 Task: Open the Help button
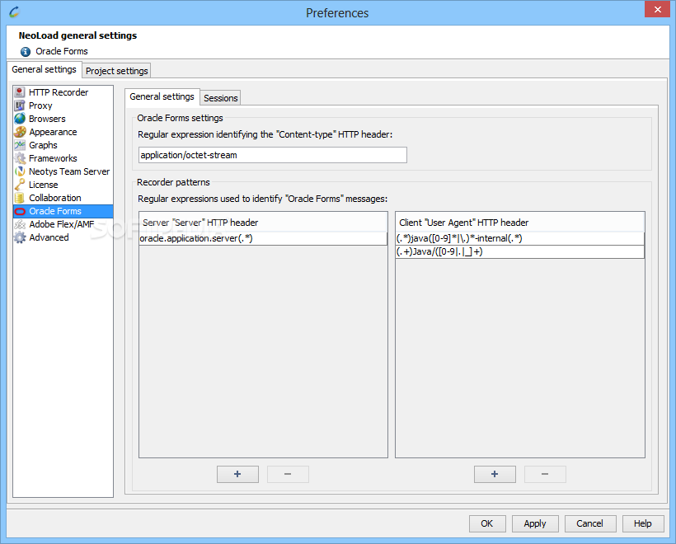[x=642, y=523]
